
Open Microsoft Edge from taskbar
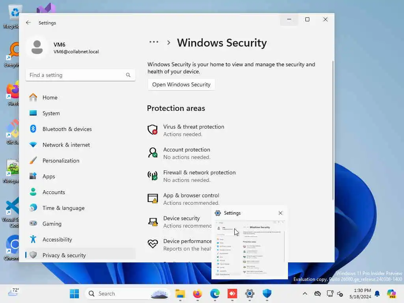click(x=215, y=294)
